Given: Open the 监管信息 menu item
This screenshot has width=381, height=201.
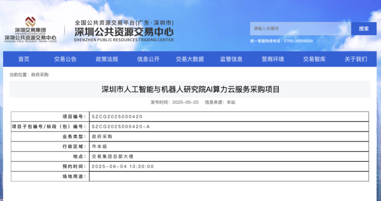Looking at the screenshot, I should tap(232, 59).
